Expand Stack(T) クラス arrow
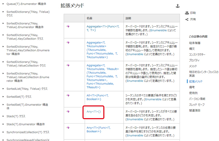219x141 pixels. 3,116
